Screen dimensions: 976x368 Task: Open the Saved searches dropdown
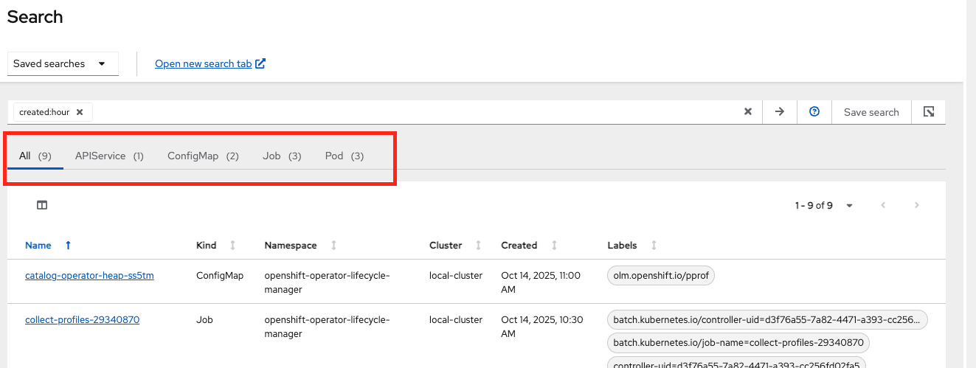tap(63, 63)
